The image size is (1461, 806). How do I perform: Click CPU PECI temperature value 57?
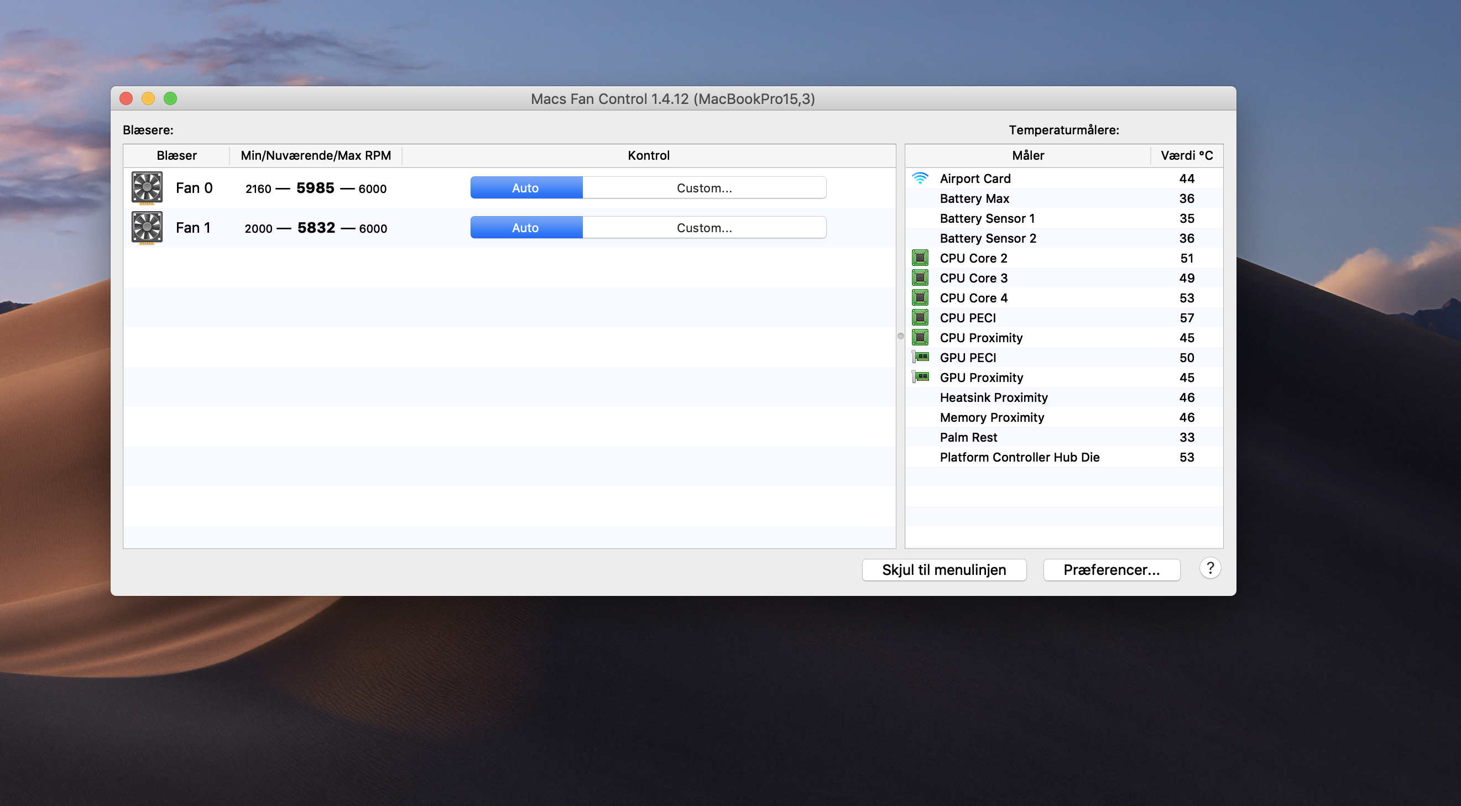tap(1187, 317)
